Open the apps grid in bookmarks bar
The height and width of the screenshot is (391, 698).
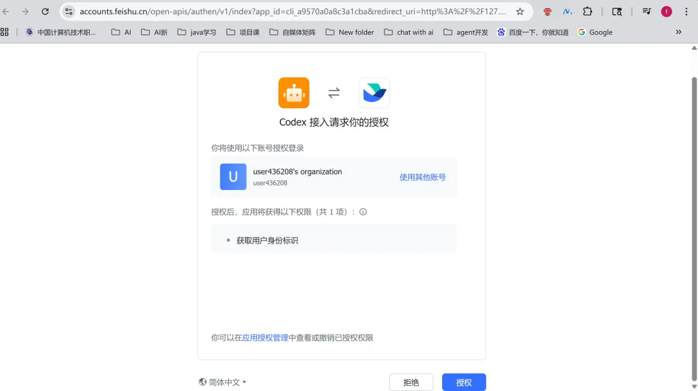click(x=5, y=32)
